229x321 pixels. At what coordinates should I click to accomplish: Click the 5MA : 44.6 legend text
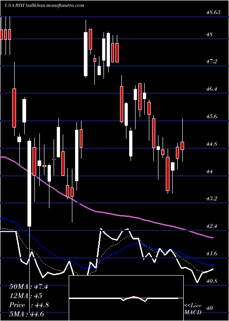click(27, 314)
